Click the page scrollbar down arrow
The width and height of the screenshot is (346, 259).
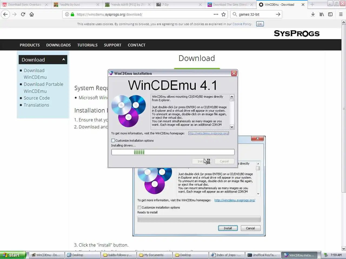point(344,248)
